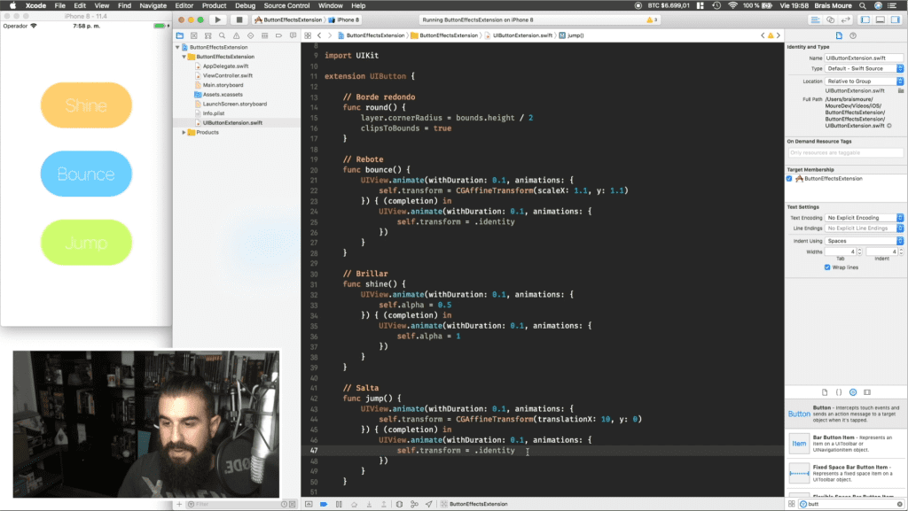Show the Issue navigator warning icon
908x511 pixels.
point(236,35)
